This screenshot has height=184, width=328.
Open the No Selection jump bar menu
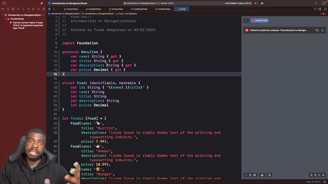pyautogui.click(x=131, y=14)
